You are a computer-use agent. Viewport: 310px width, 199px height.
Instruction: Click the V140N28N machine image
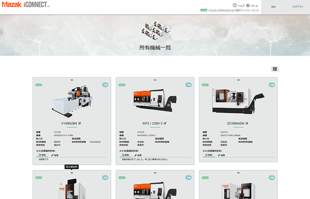72,101
